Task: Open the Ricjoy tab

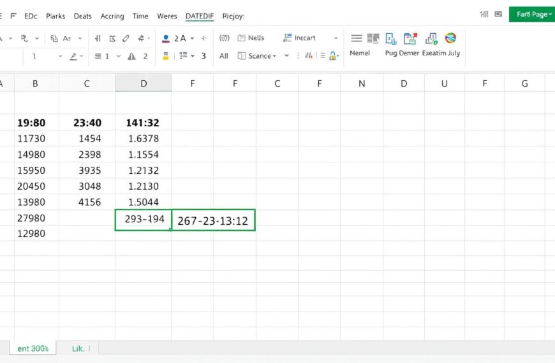Action: [x=233, y=17]
